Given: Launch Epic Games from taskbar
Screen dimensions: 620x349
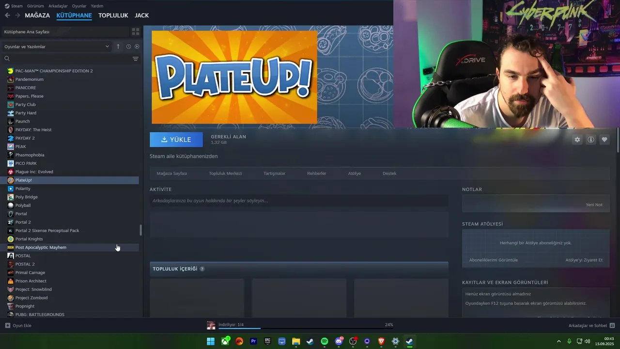Looking at the screenshot, I should pos(268,341).
